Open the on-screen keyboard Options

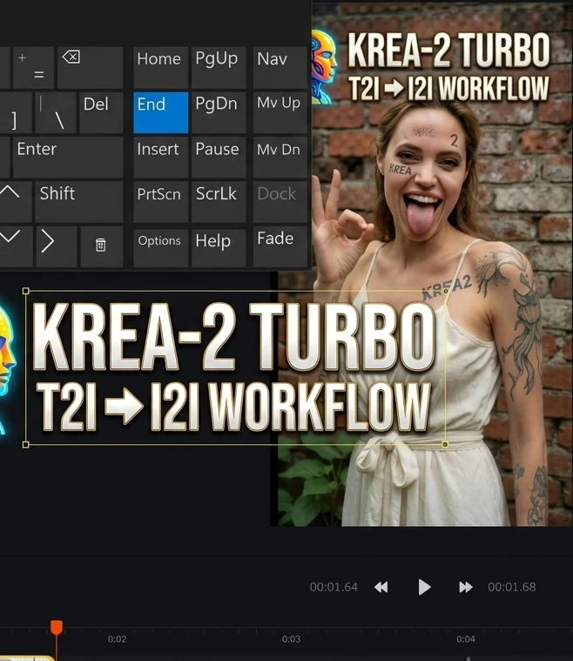point(160,246)
